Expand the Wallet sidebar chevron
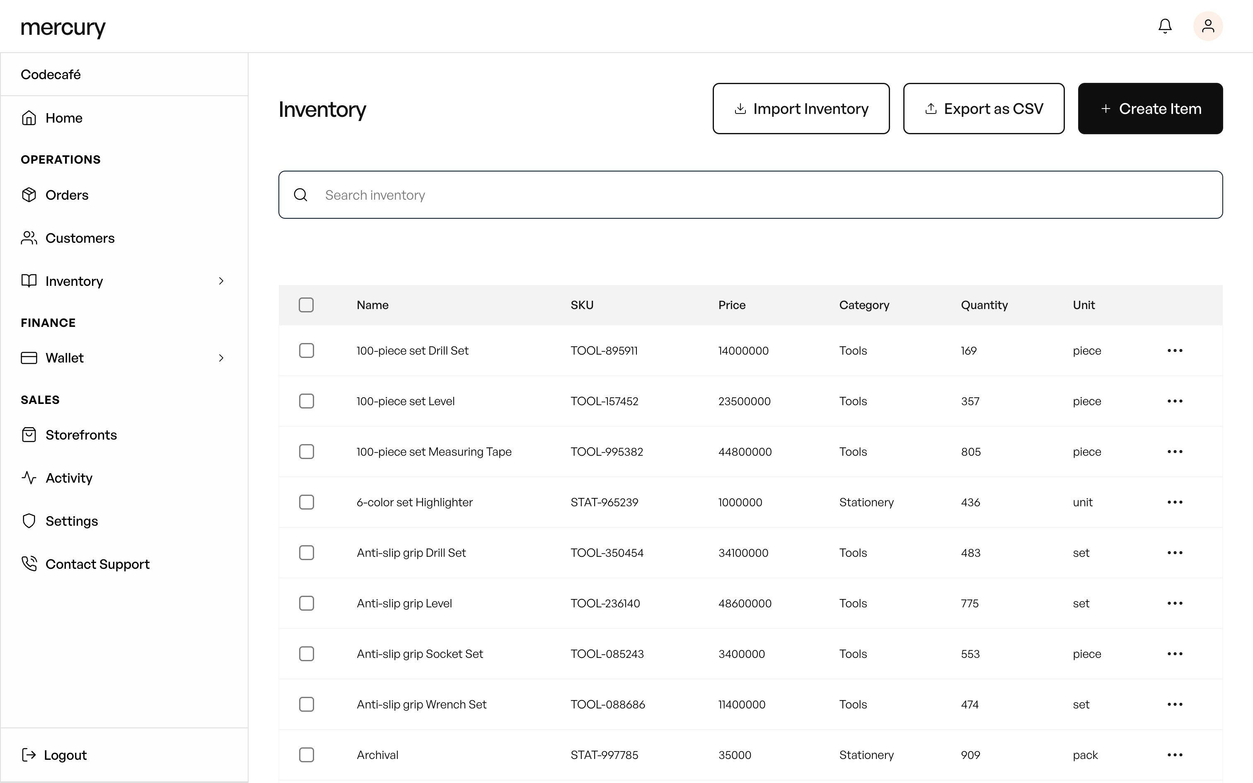The height and width of the screenshot is (783, 1253). pos(222,358)
